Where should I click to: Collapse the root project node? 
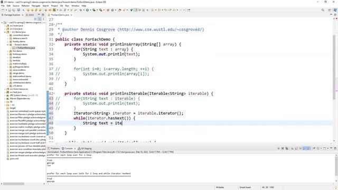tap(2, 22)
